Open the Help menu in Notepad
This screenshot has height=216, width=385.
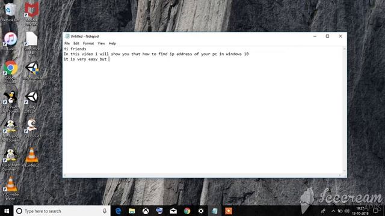click(x=112, y=43)
